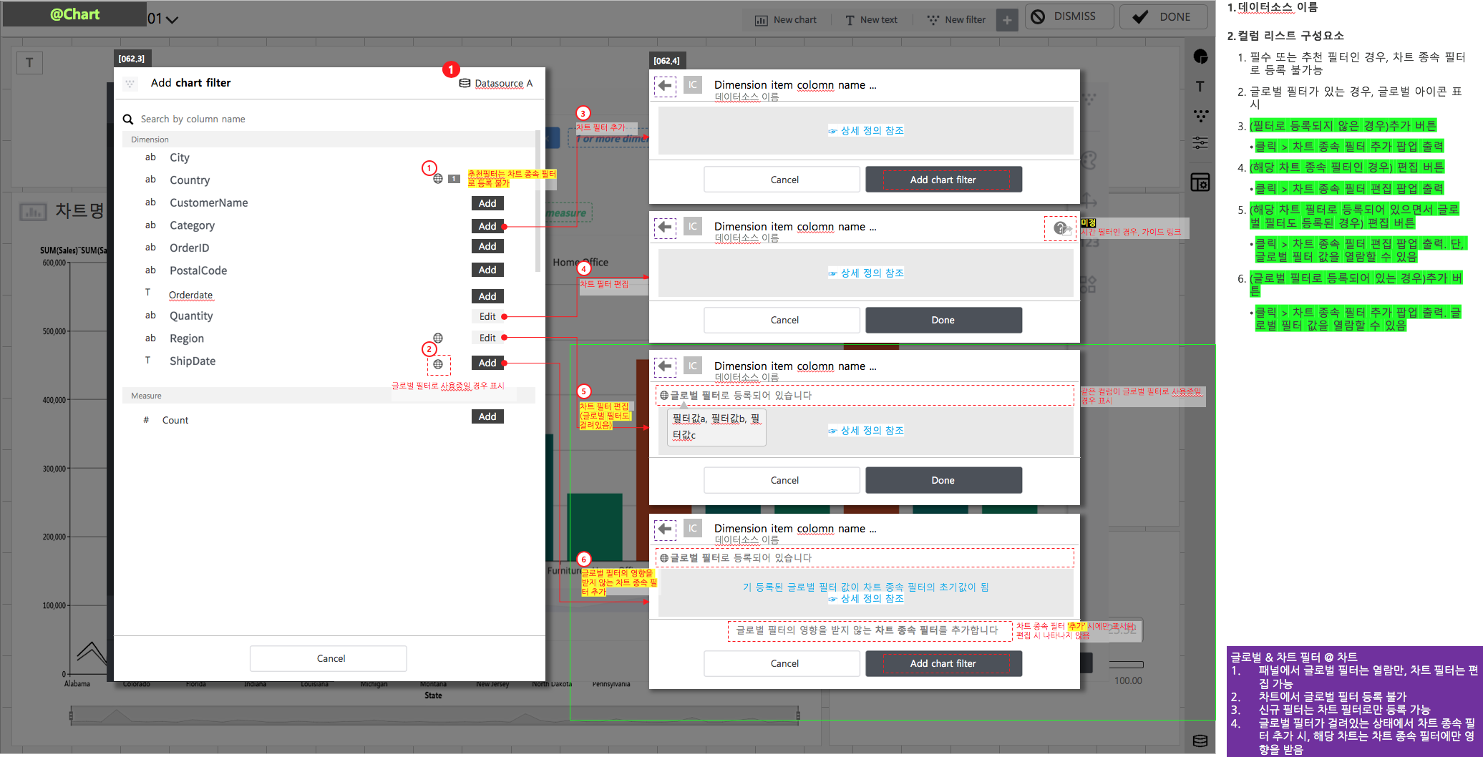Open the dashboard layout settings icon in the right sidebar
This screenshot has height=757, width=1483.
point(1201,182)
